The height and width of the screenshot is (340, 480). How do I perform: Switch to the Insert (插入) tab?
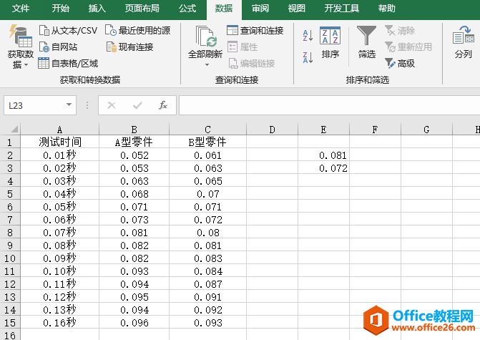coord(97,9)
